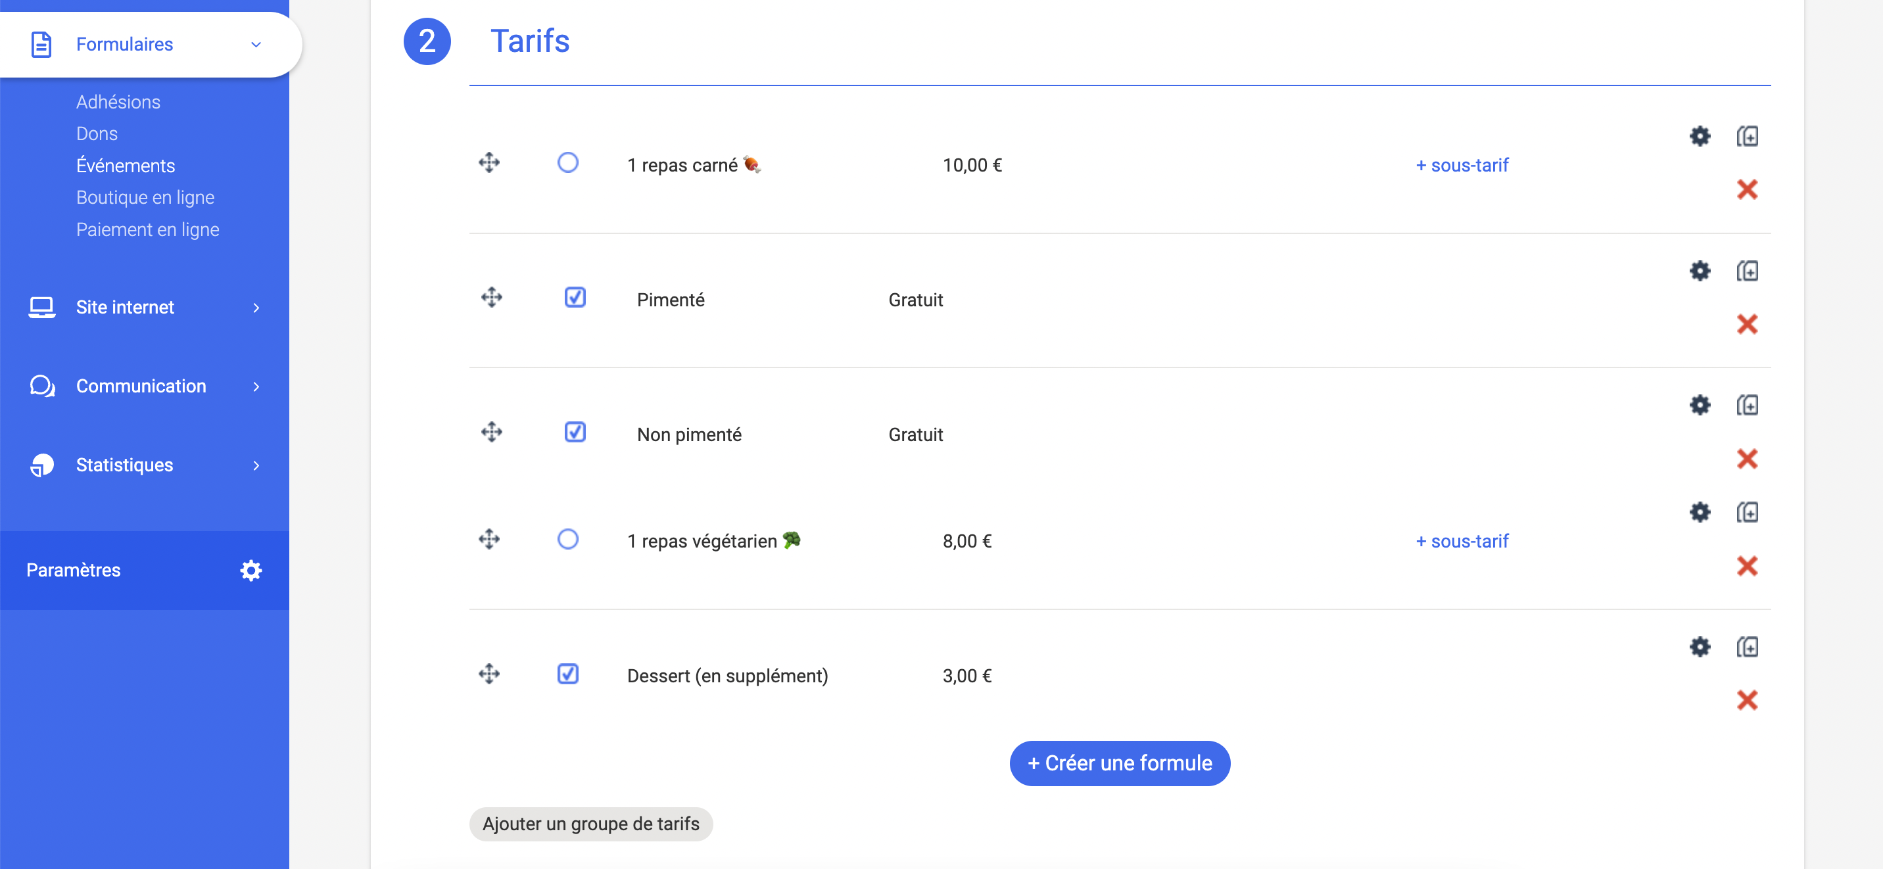
Task: Click the Tarifs section heading
Action: click(529, 41)
